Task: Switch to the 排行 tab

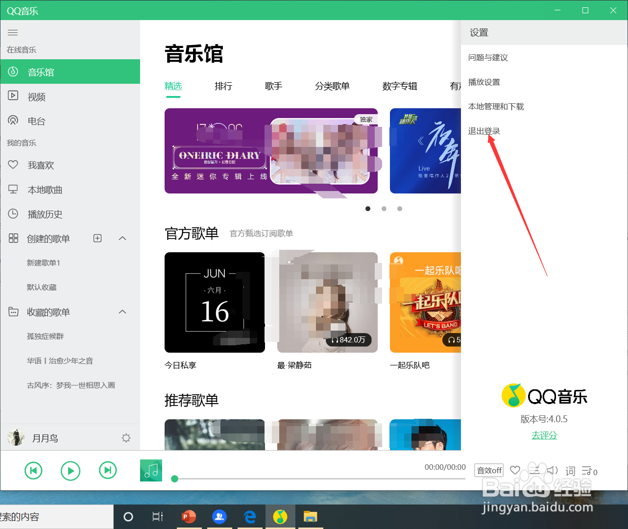Action: pyautogui.click(x=223, y=86)
